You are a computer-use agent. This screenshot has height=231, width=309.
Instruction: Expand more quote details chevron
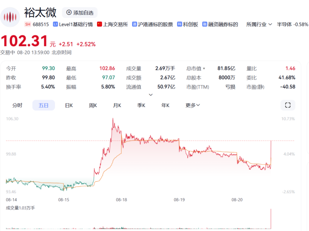click(x=151, y=95)
